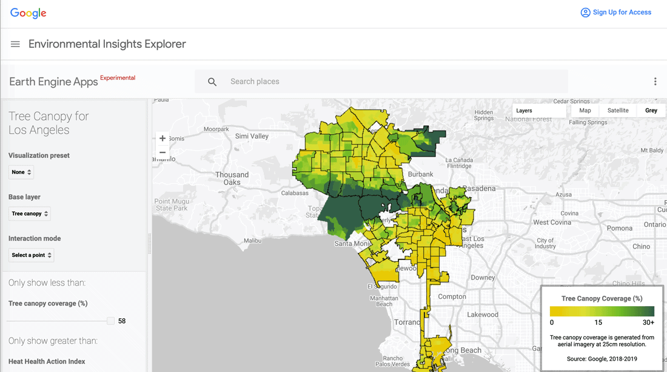Click the Earth Engine Apps title
This screenshot has width=667, height=372.
tap(53, 82)
